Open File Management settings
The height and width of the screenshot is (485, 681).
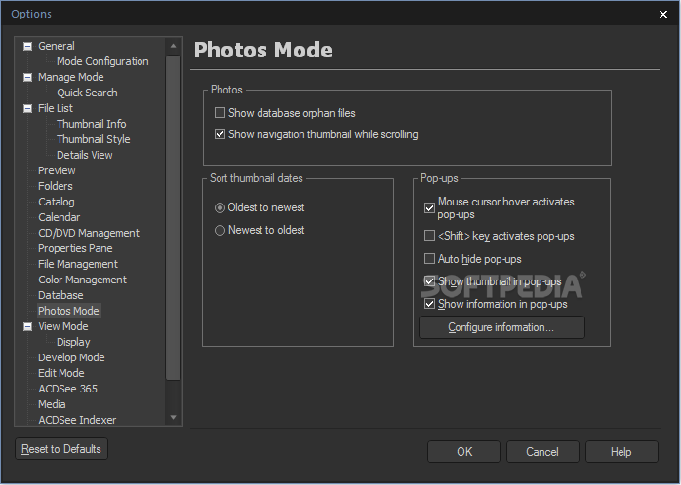pos(78,264)
